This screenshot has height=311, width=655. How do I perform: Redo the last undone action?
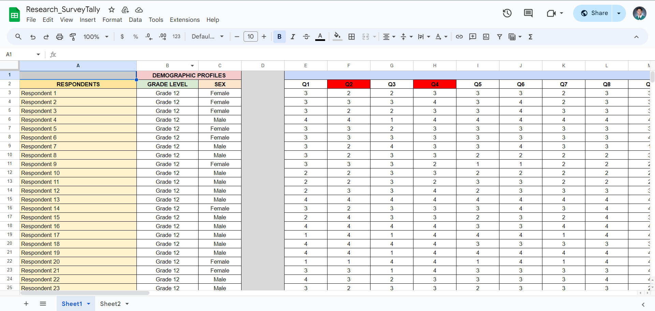(x=46, y=36)
